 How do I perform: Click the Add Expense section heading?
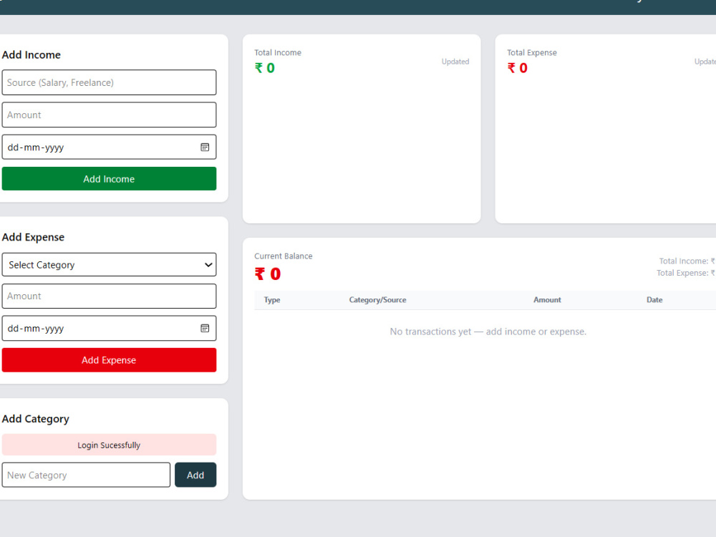[34, 237]
